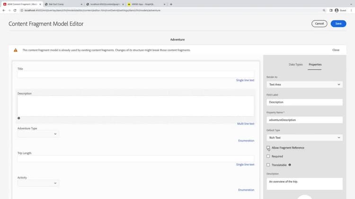Image resolution: width=355 pixels, height=199 pixels.
Task: Open a new browser tab with plus
Action: click(x=171, y=4)
